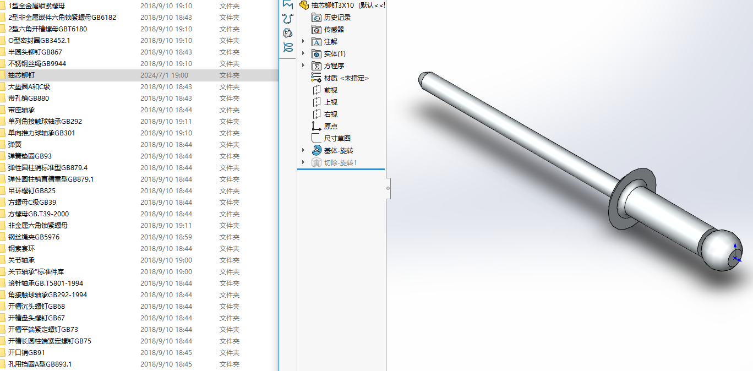753x371 pixels.
Task: Select folder 弹性圆柱销直槽重型GB879.1
Action: pos(51,179)
